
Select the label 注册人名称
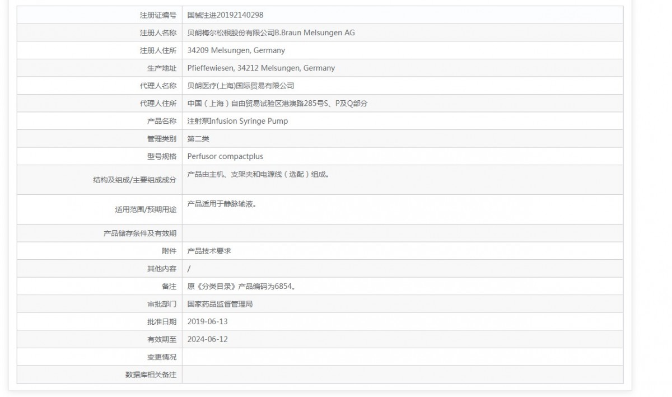(x=158, y=33)
